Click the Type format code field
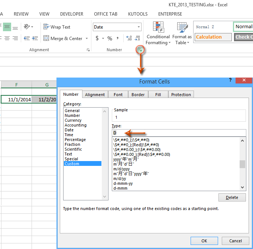Viewport: 253px width, 249px height. (x=178, y=133)
